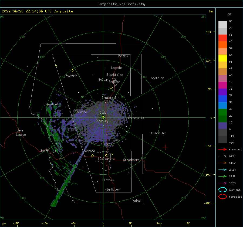This screenshot has height=227, width=243.
Task: Click the slate-purple swatch below 10 dBZ
Action: (222, 126)
